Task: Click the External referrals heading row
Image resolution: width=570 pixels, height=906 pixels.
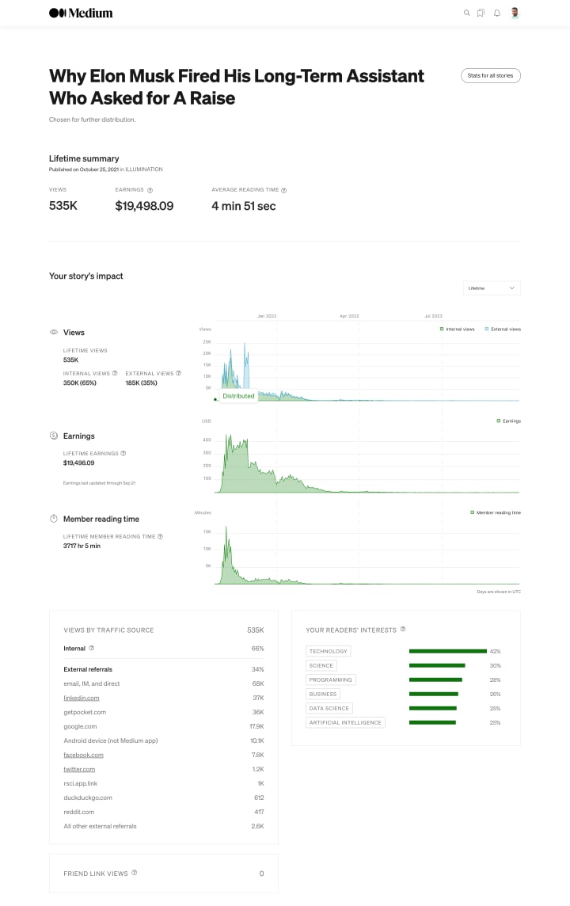Action: (x=163, y=669)
